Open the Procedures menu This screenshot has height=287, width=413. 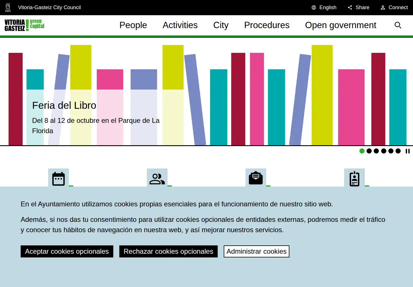tap(267, 25)
